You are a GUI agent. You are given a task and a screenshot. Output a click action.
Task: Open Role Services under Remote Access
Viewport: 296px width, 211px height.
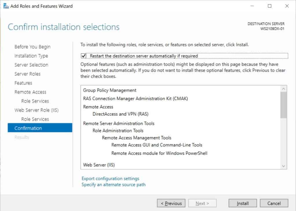click(x=35, y=101)
